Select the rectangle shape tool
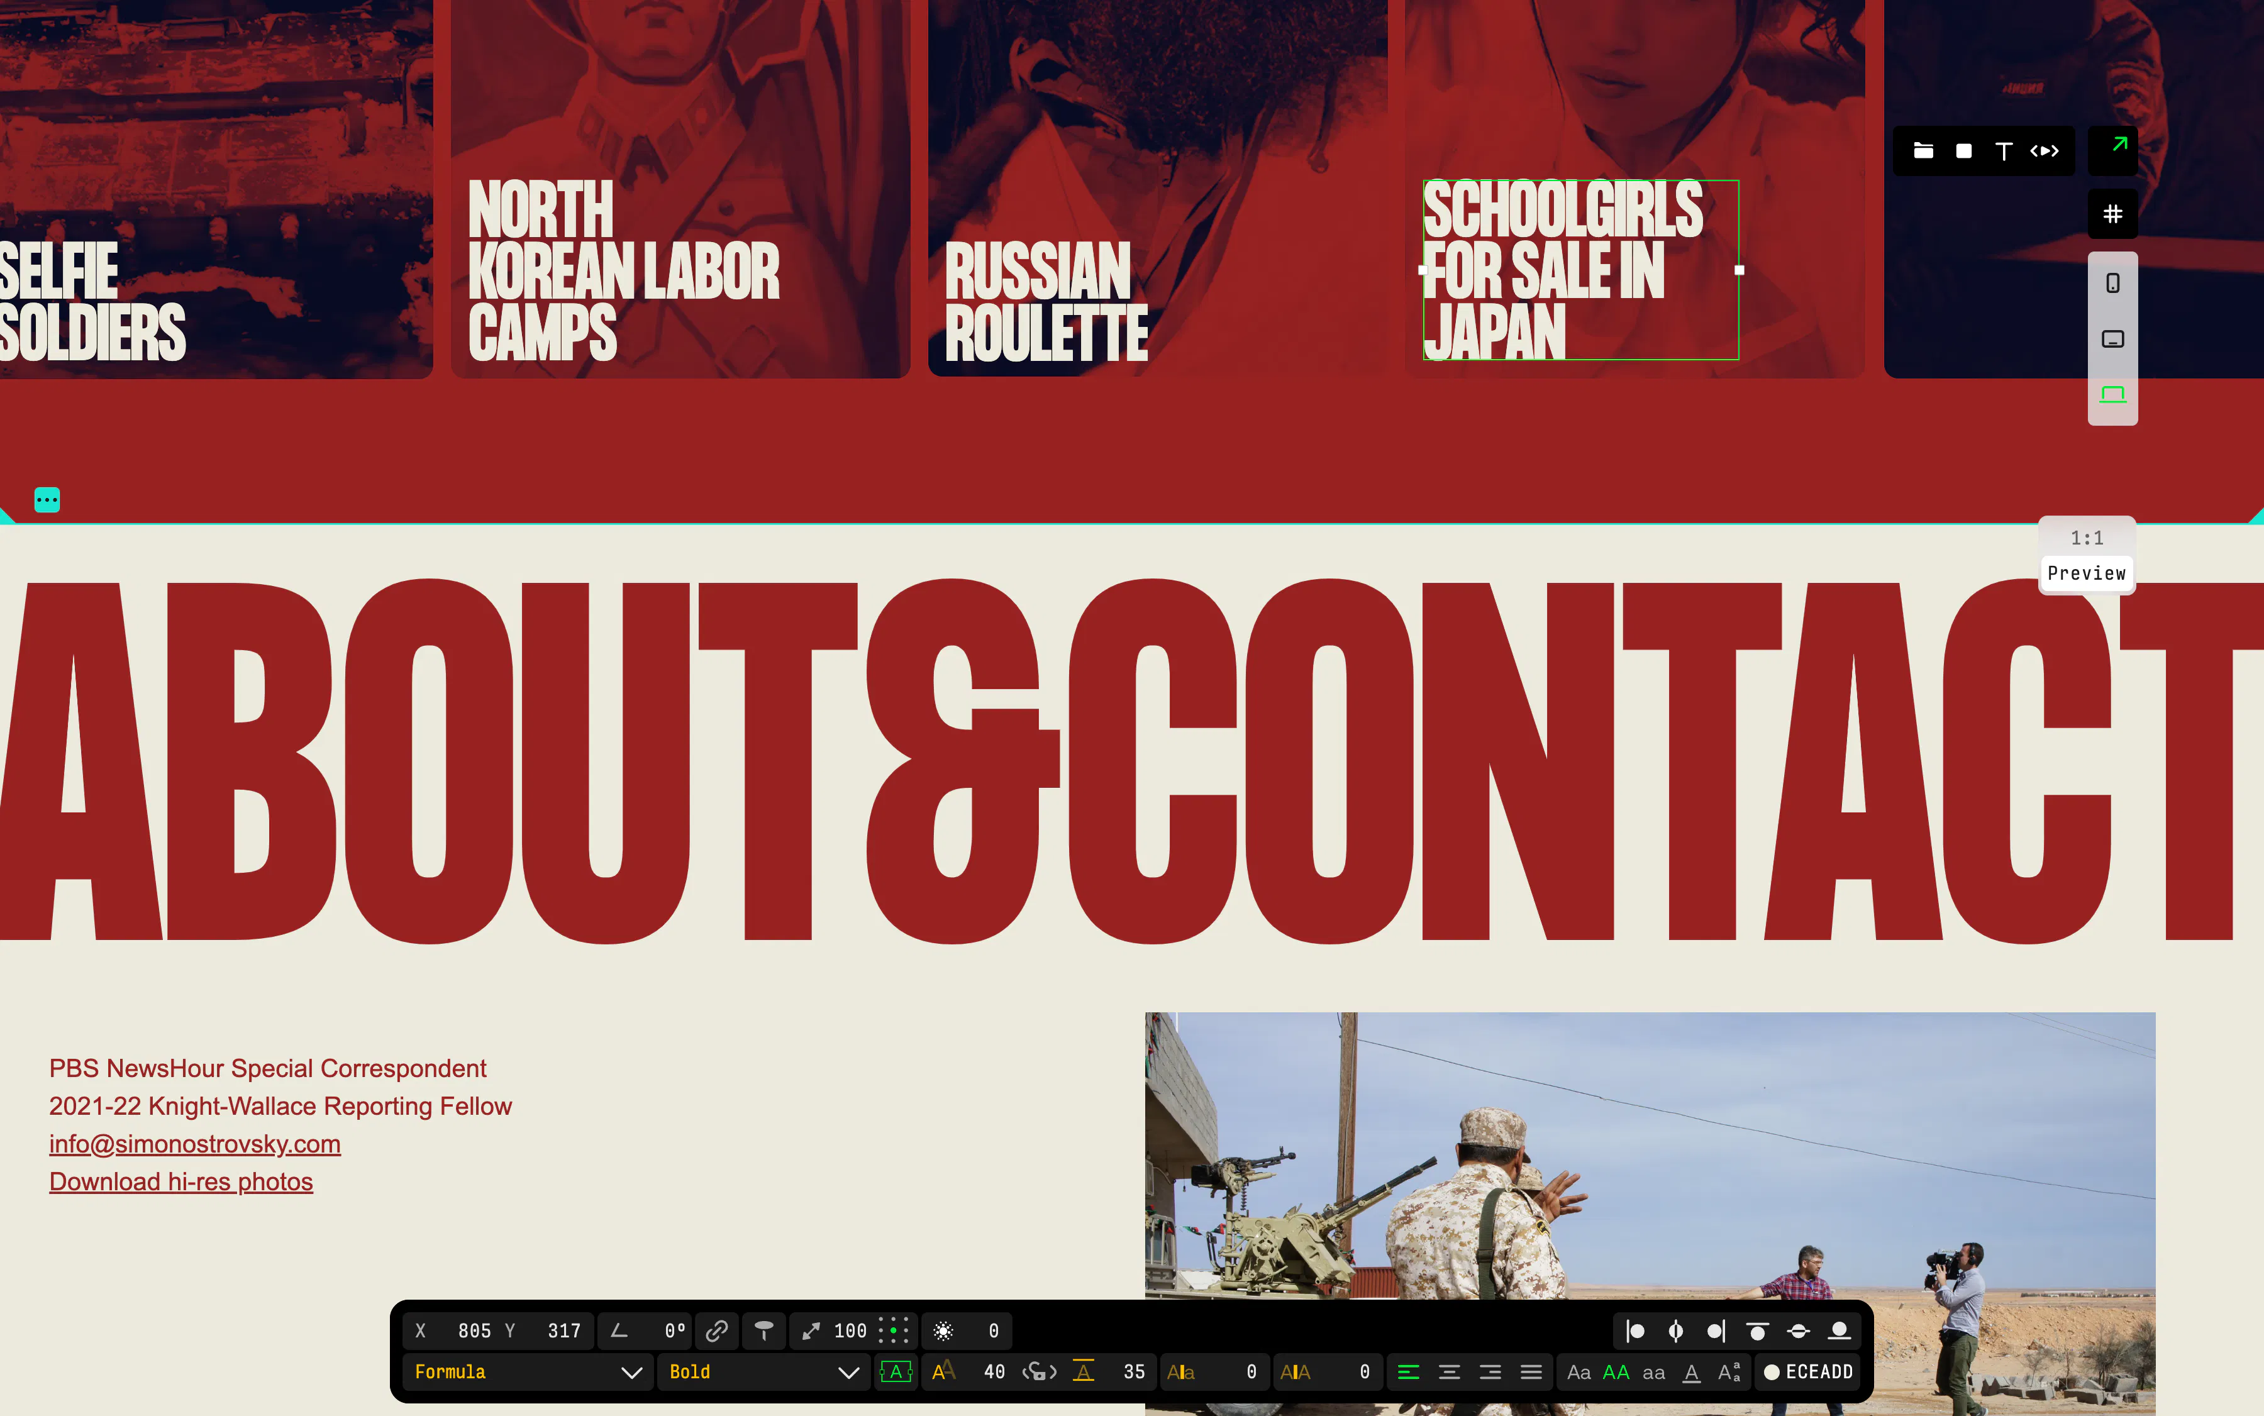 click(x=1963, y=151)
